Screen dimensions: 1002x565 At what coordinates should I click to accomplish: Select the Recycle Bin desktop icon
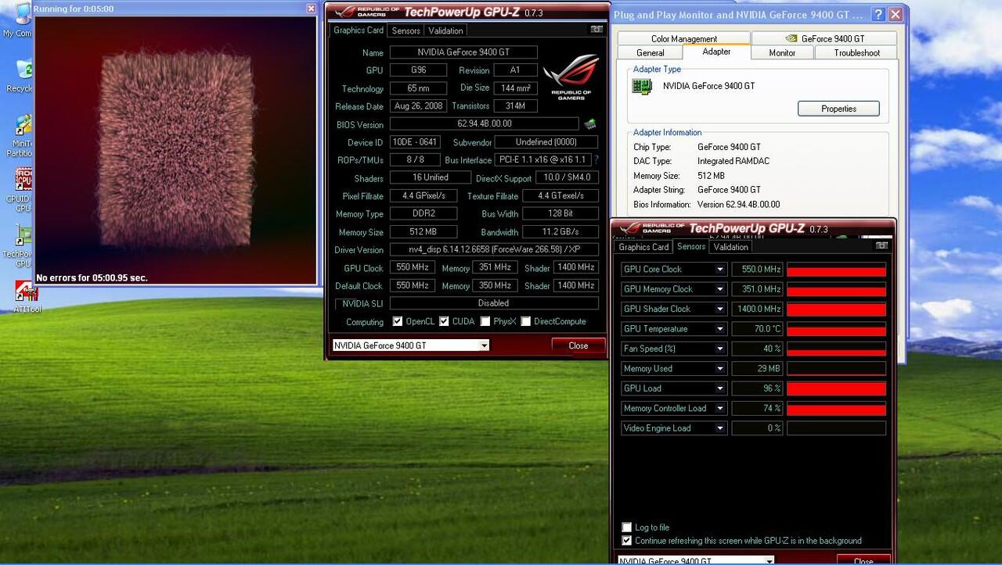point(20,74)
